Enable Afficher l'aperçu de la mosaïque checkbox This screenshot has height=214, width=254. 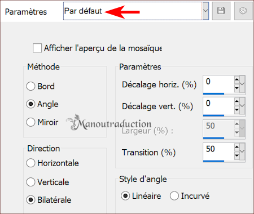click(x=37, y=48)
